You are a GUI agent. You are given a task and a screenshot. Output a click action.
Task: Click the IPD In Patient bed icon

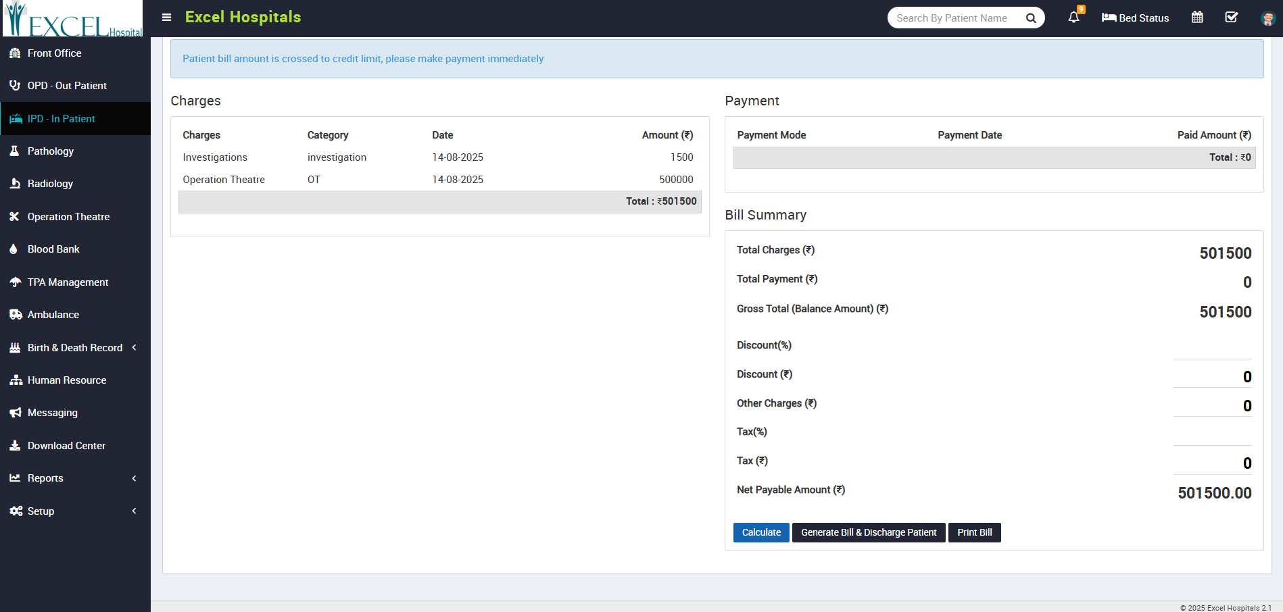[x=16, y=119]
